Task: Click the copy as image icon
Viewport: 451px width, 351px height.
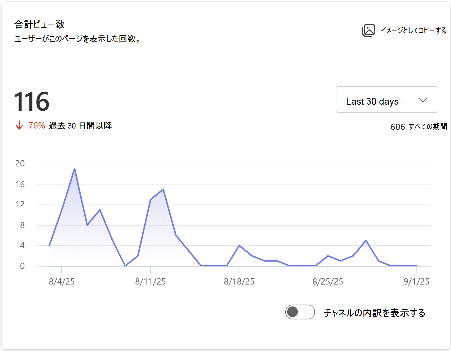Action: point(369,30)
